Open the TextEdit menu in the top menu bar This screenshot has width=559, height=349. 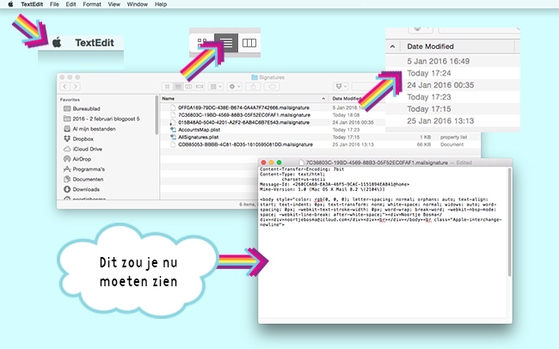click(32, 4)
